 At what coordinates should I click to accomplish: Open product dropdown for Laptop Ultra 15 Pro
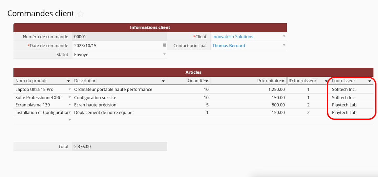(x=70, y=89)
